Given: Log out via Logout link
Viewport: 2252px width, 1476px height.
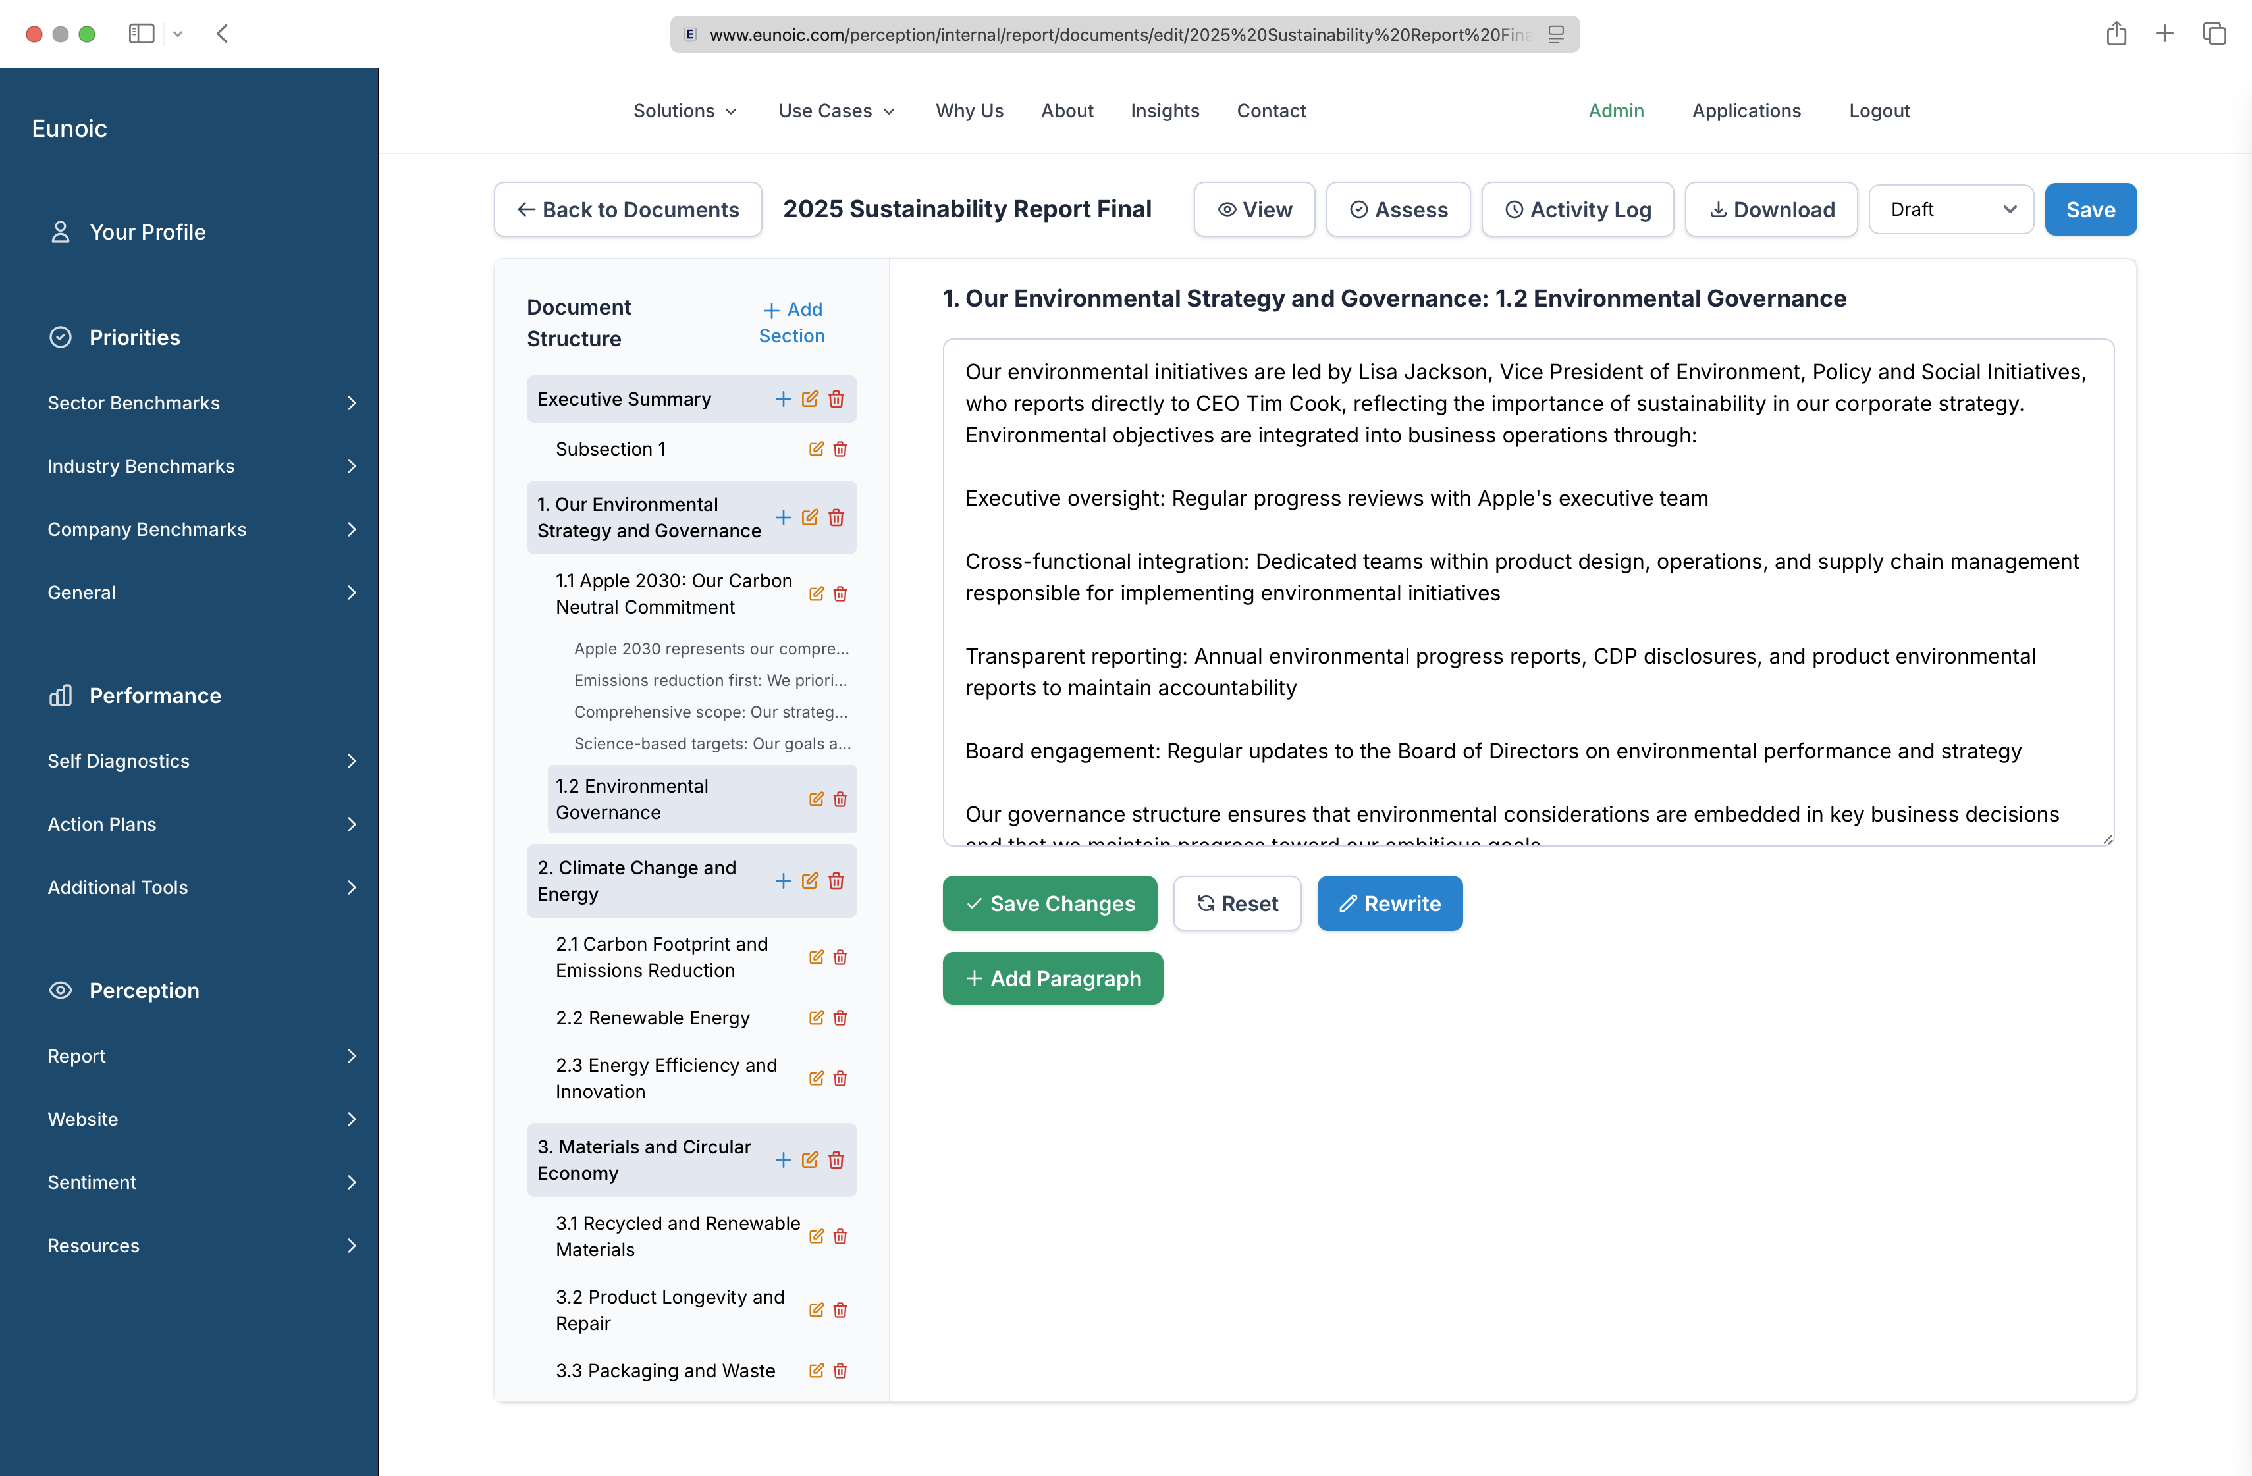Looking at the screenshot, I should pyautogui.click(x=1879, y=111).
